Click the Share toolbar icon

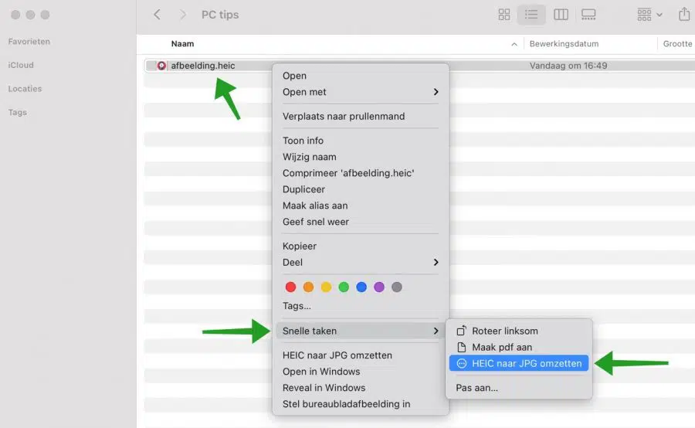[x=684, y=15]
